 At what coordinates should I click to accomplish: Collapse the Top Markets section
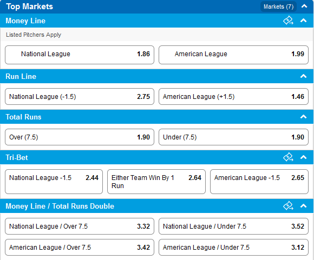[x=304, y=6]
